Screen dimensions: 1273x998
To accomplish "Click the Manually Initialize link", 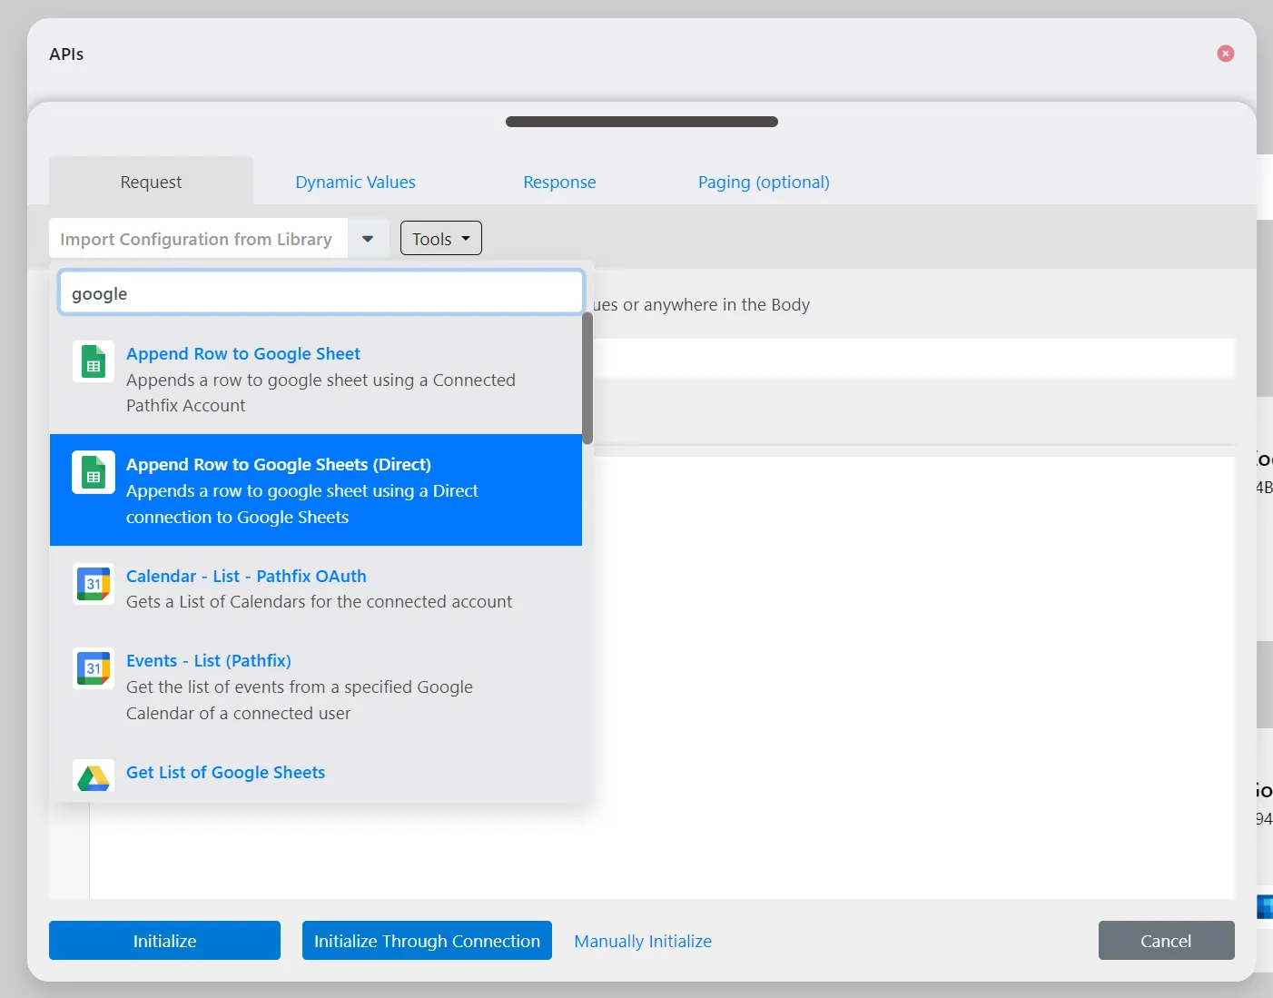I will click(x=643, y=941).
